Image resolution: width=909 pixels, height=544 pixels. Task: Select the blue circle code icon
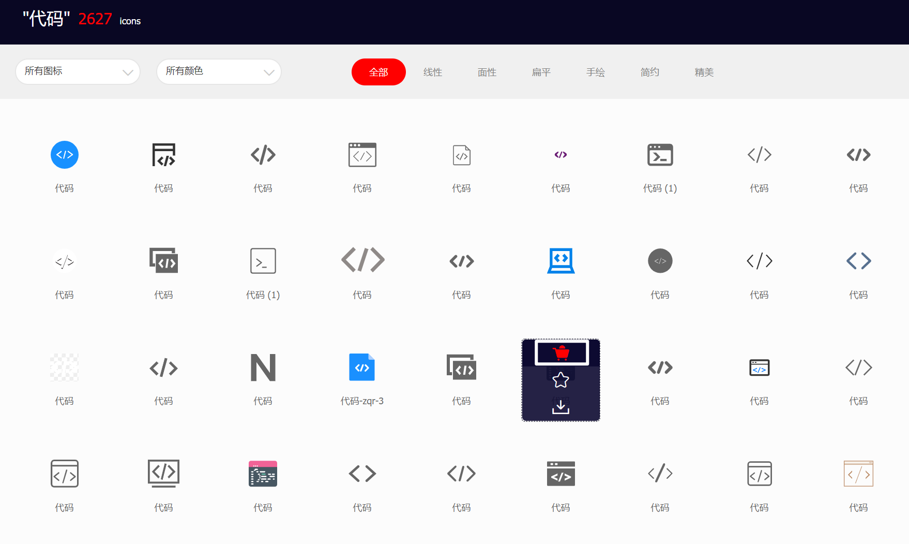[65, 155]
